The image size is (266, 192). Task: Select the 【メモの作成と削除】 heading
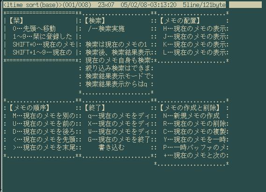point(190,108)
